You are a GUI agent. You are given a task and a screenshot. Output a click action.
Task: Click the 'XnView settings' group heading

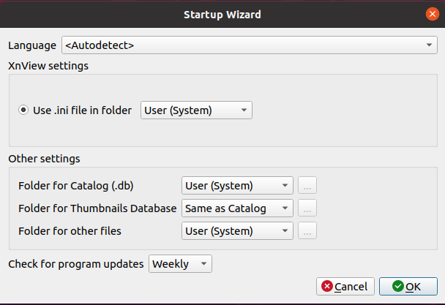point(48,65)
